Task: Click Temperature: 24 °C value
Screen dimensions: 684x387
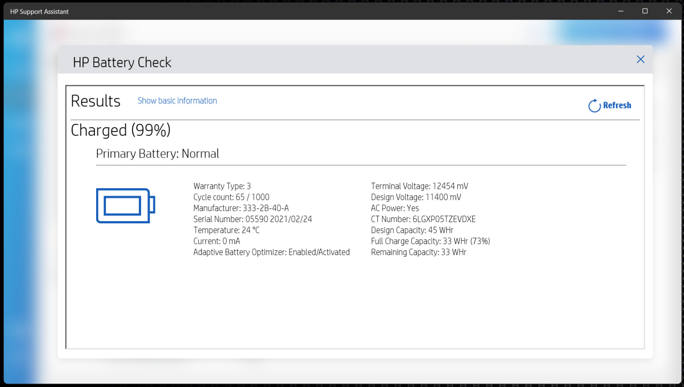Action: pyautogui.click(x=226, y=230)
